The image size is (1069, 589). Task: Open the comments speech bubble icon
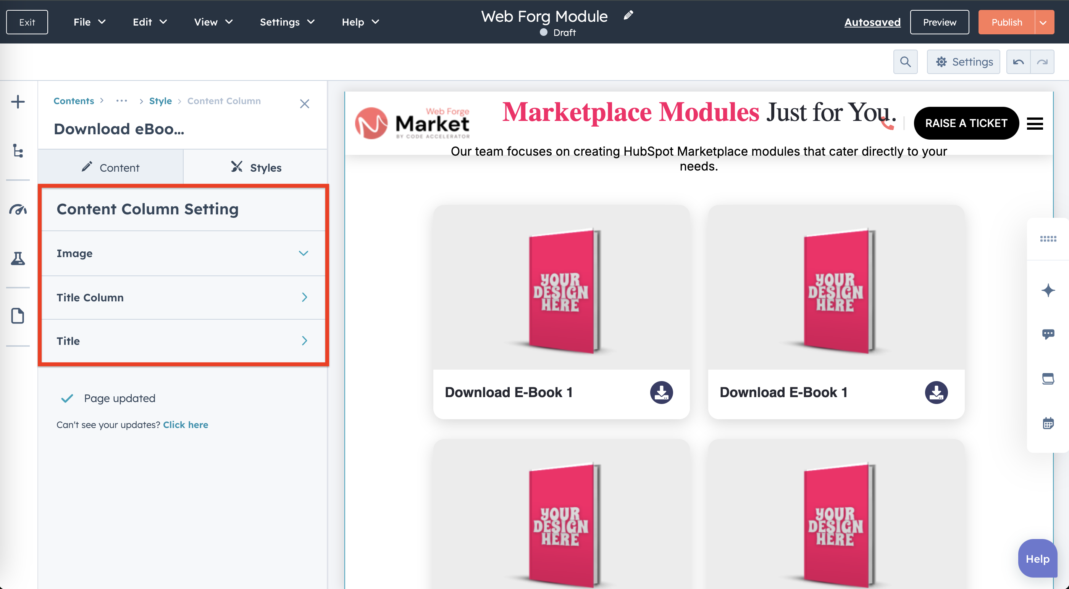[x=1048, y=334]
